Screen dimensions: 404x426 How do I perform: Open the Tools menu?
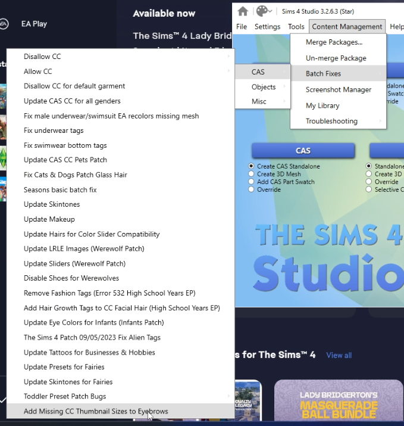pyautogui.click(x=296, y=27)
